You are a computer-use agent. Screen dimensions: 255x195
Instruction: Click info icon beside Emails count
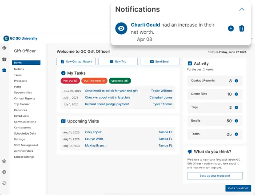coord(236,121)
